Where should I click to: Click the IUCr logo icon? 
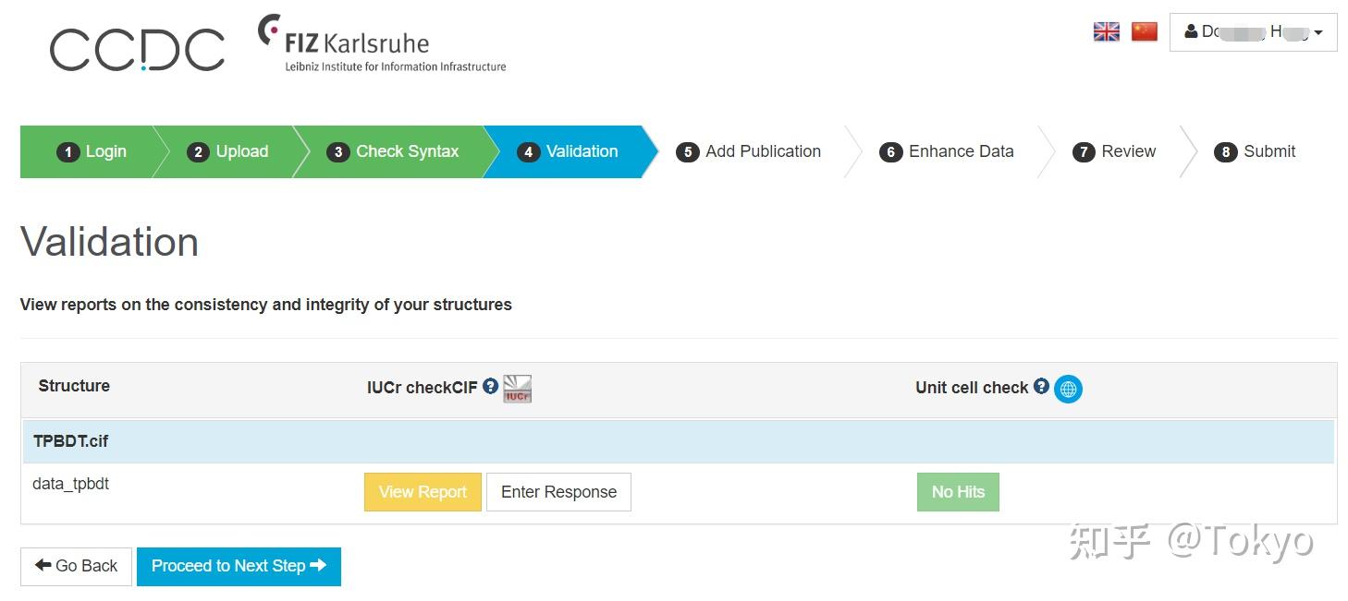518,389
